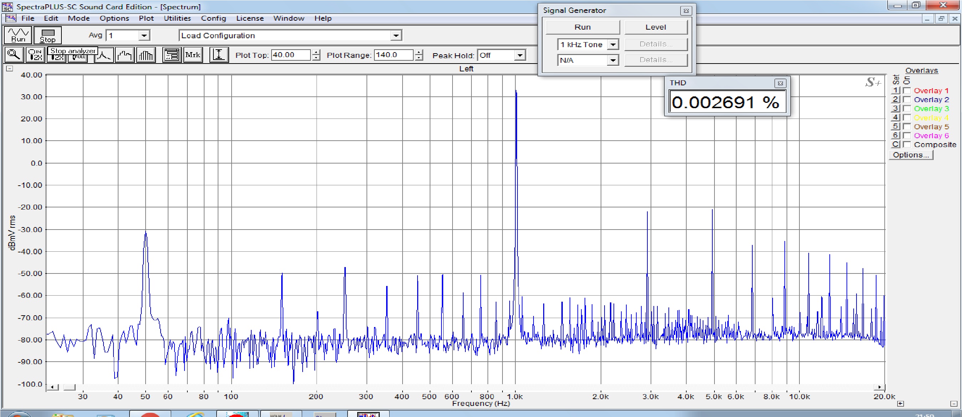Image resolution: width=970 pixels, height=417 pixels.
Task: Open the Mode menu
Action: (79, 18)
